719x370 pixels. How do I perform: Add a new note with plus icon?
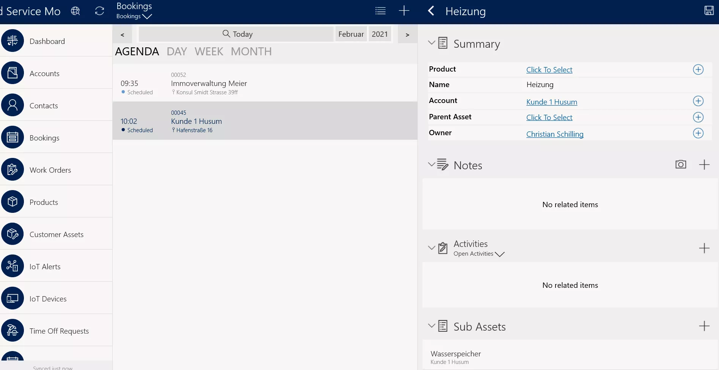click(704, 165)
